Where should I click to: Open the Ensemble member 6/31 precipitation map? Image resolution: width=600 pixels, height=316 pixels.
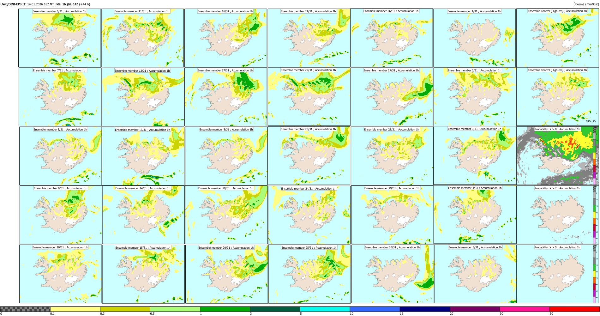click(x=60, y=38)
